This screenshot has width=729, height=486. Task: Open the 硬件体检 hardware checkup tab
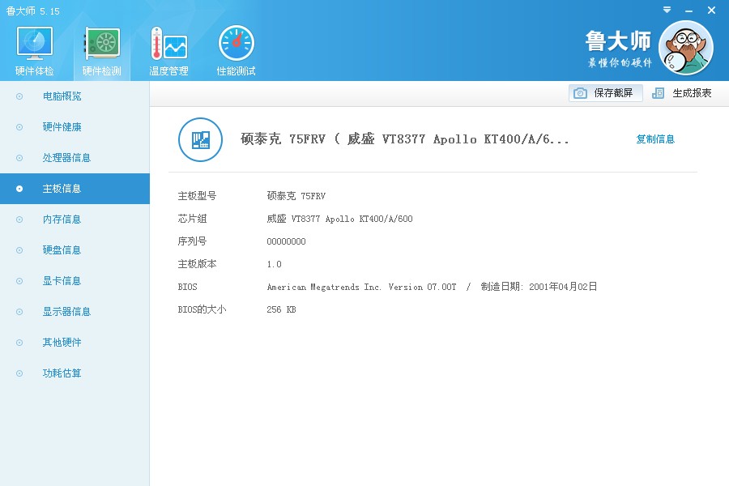point(34,51)
